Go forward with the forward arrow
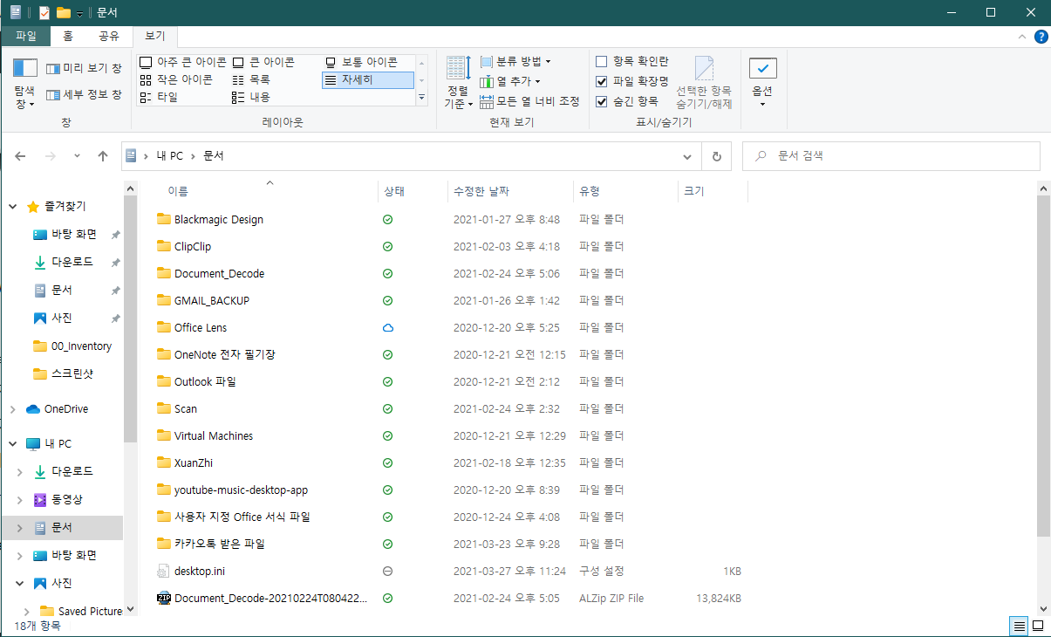The width and height of the screenshot is (1051, 637). pos(50,156)
